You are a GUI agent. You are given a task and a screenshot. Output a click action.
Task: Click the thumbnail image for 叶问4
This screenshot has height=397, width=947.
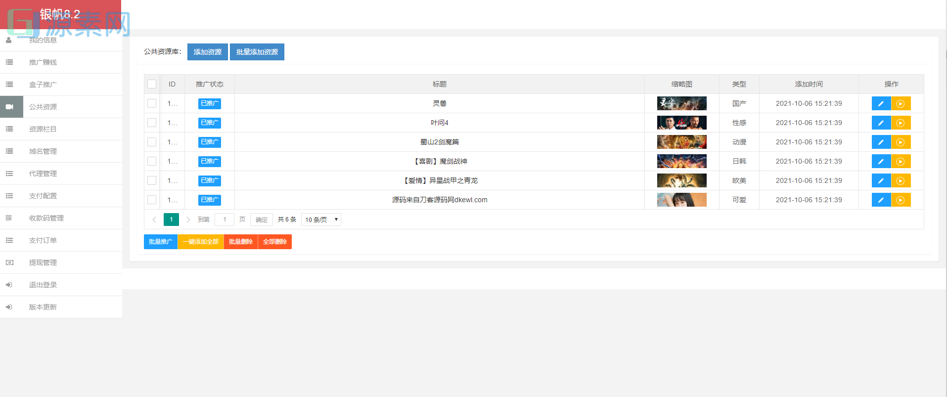click(x=681, y=123)
